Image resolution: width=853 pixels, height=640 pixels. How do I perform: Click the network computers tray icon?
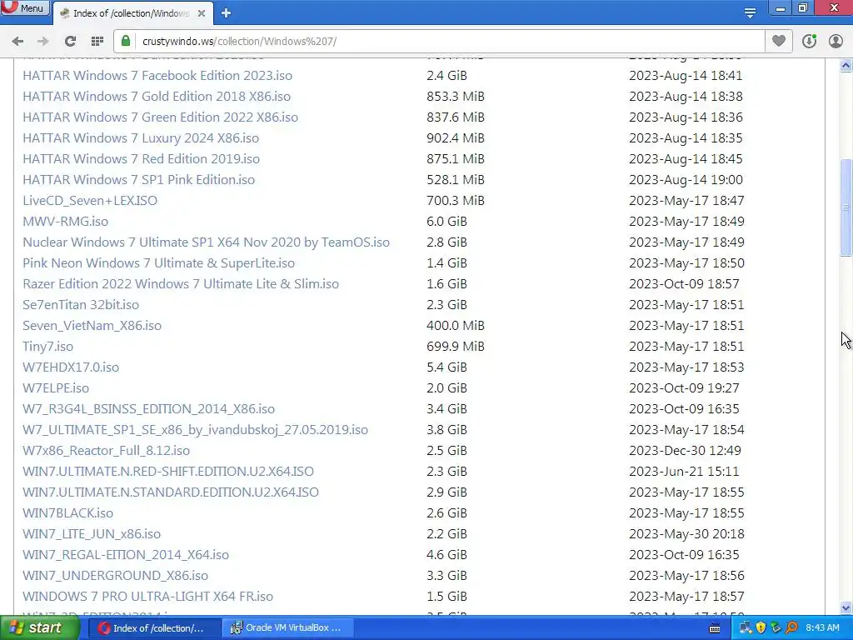(x=746, y=628)
